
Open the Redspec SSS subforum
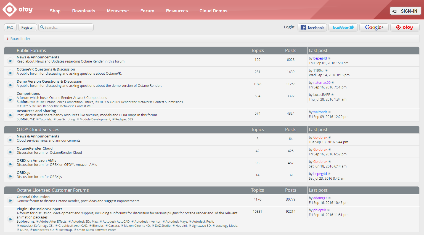point(124,120)
